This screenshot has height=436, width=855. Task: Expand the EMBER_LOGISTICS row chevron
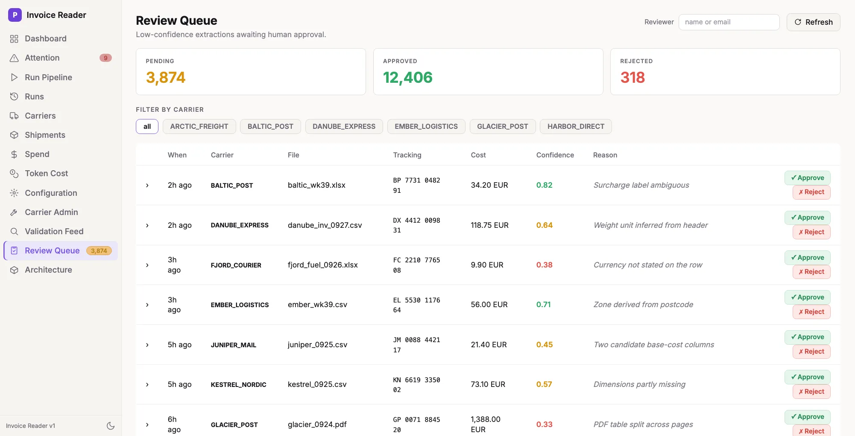(147, 305)
